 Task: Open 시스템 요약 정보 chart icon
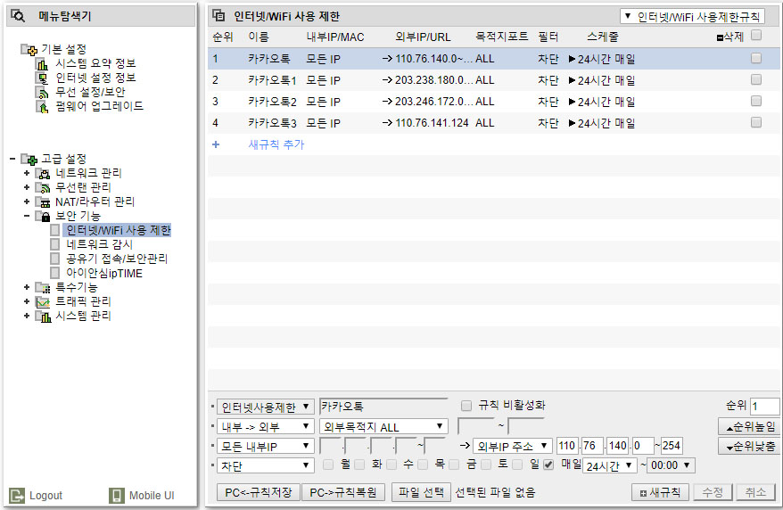pyautogui.click(x=43, y=64)
